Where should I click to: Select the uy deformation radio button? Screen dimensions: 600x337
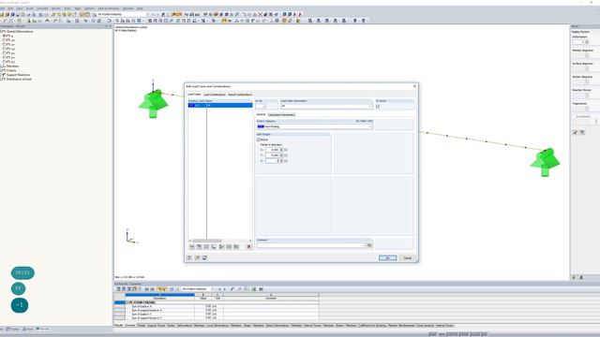[4, 44]
